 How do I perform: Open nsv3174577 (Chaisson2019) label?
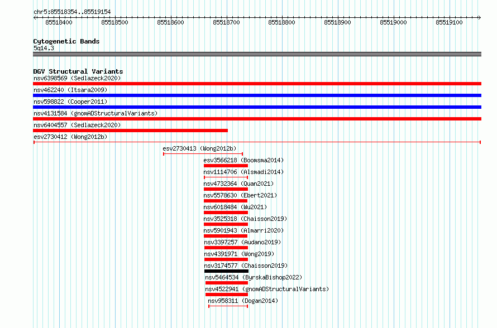click(246, 266)
